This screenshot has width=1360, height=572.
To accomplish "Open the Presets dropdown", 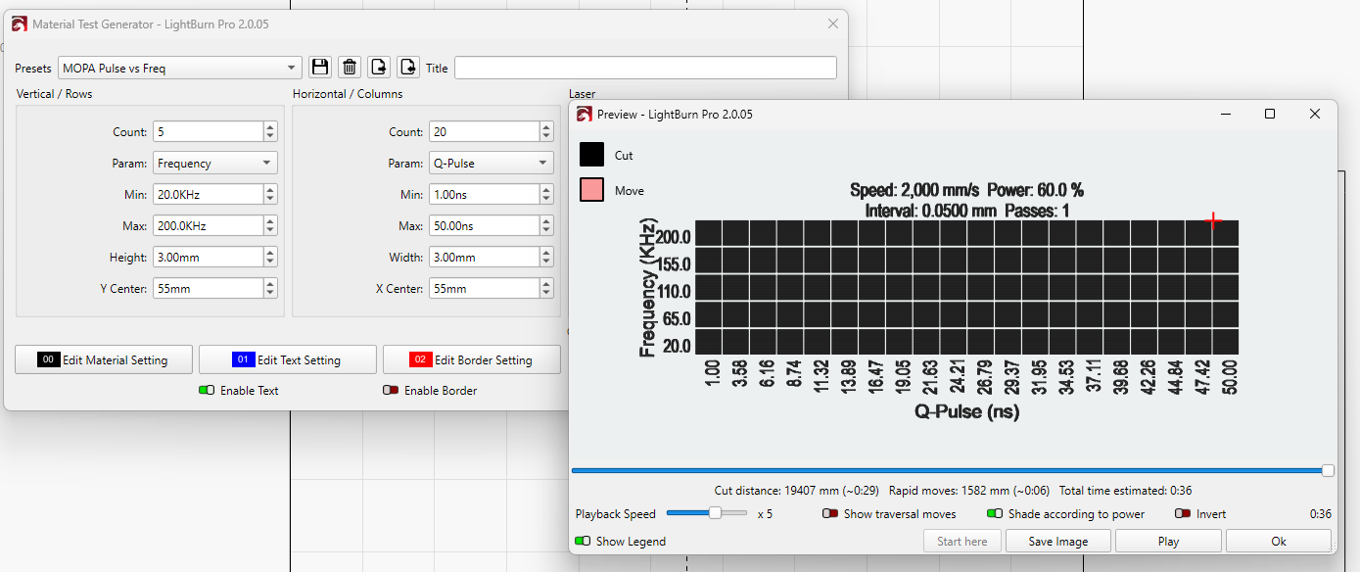I will (180, 68).
